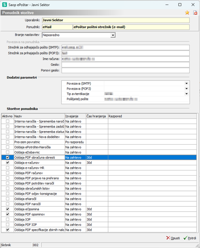
Task: Enable Oddaja eDobavnic checkbox
Action: pyautogui.click(x=7, y=152)
